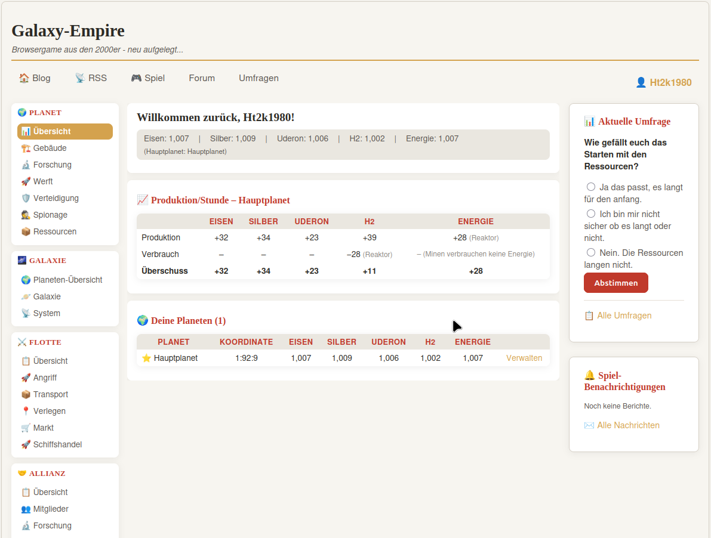The height and width of the screenshot is (538, 711).
Task: Open the Alle Umfragen link
Action: click(x=618, y=316)
